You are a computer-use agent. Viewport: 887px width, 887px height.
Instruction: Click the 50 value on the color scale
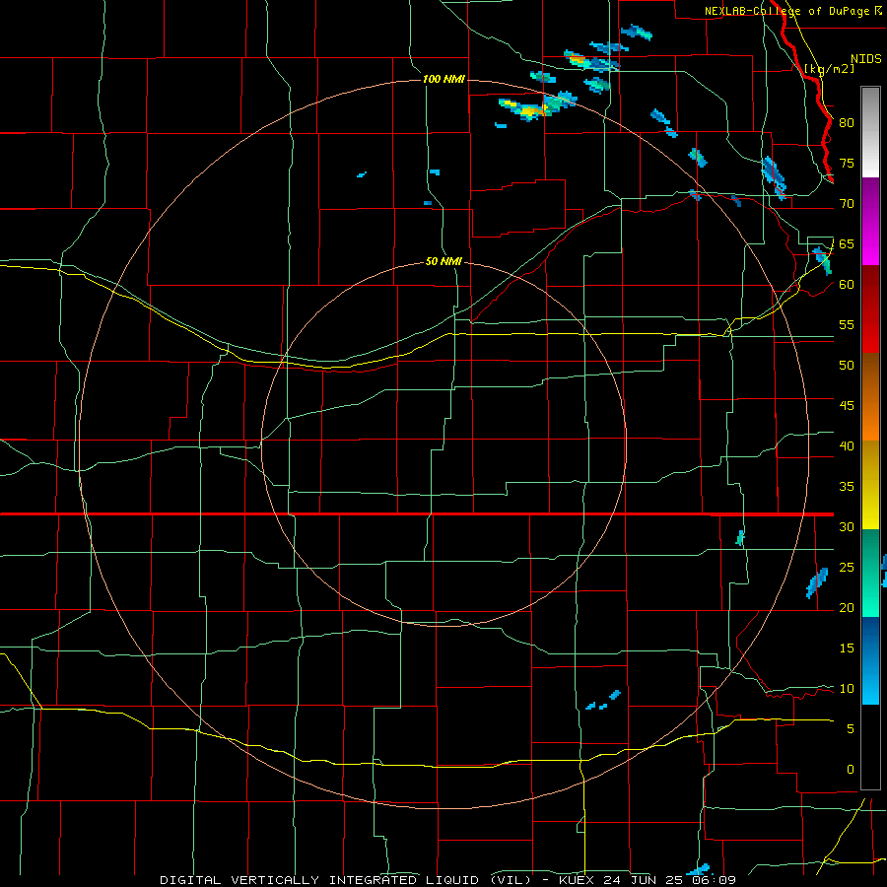tap(847, 365)
